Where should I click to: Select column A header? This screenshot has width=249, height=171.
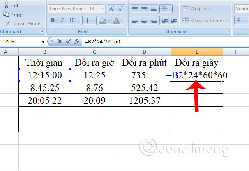(x=6, y=52)
